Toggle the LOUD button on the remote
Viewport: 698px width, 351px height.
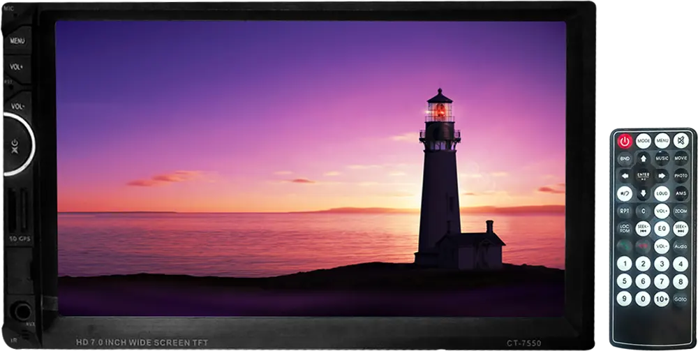(x=662, y=193)
